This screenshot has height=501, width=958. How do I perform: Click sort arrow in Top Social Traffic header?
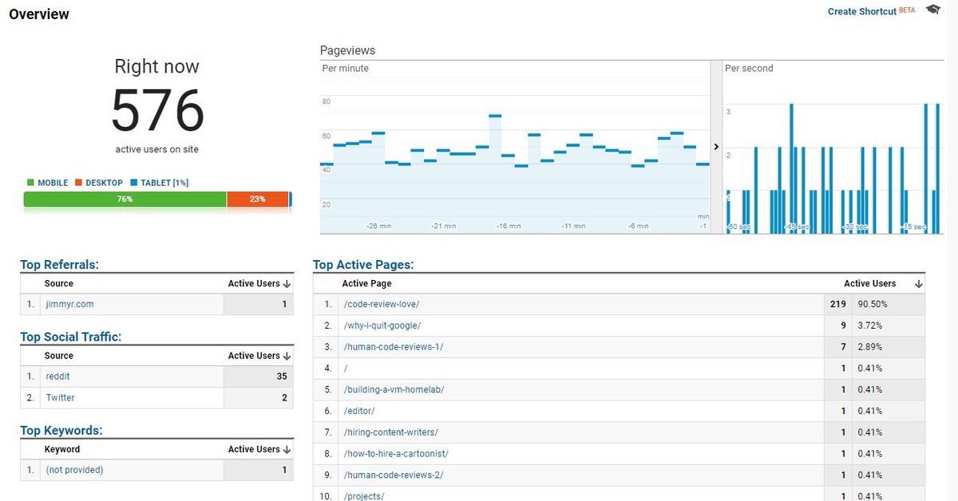click(x=287, y=355)
